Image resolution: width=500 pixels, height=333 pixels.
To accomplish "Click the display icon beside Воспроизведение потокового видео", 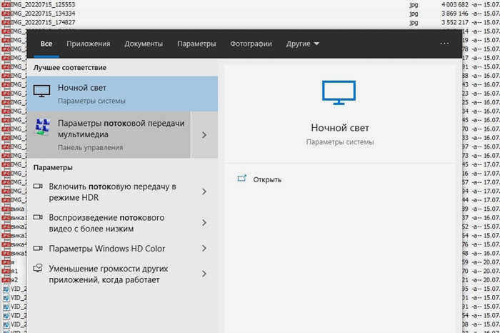I will click(38, 217).
